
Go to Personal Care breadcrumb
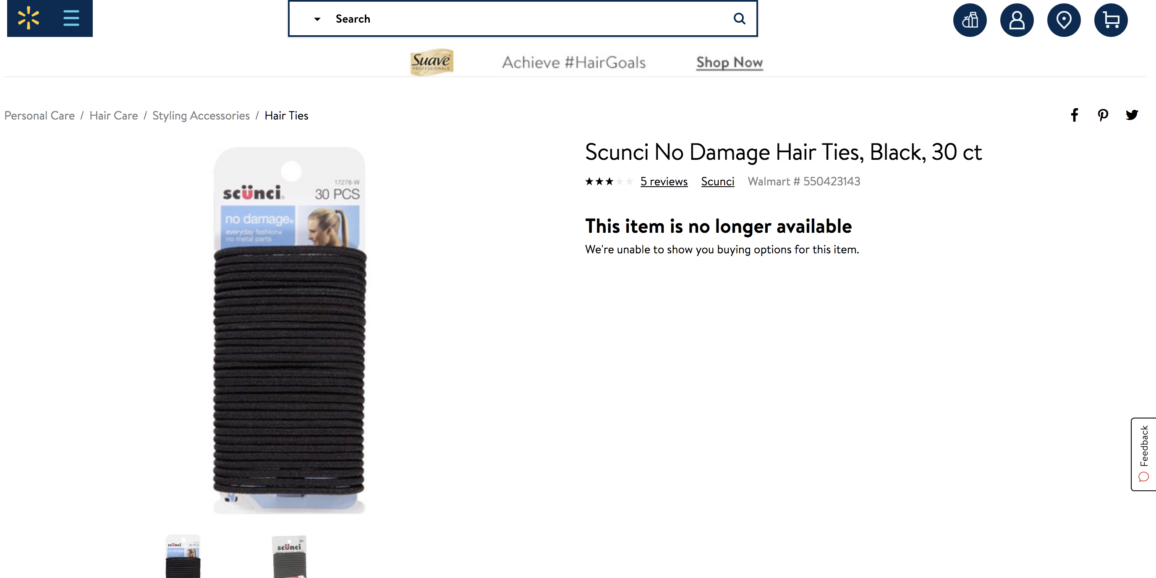39,116
